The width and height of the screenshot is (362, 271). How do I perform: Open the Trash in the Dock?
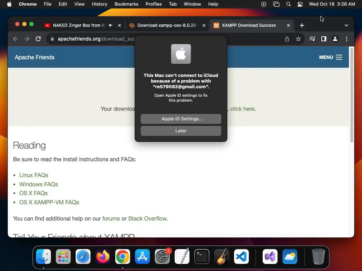(x=319, y=257)
